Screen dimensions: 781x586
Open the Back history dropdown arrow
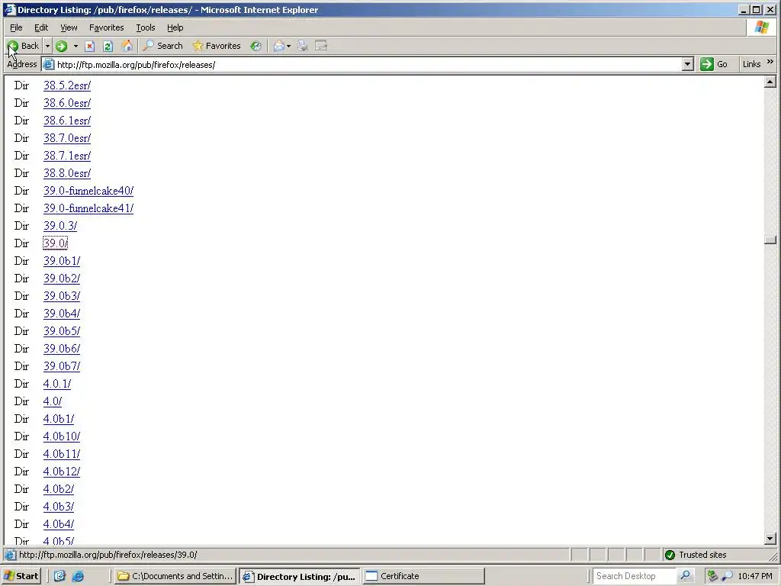coord(47,46)
